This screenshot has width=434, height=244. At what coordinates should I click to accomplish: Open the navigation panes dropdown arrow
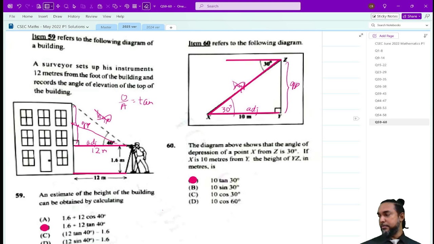point(52,6)
